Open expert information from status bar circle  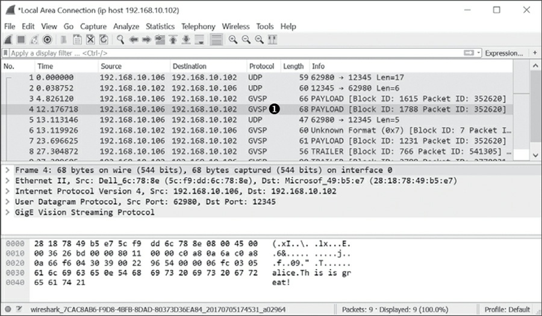tap(8, 309)
